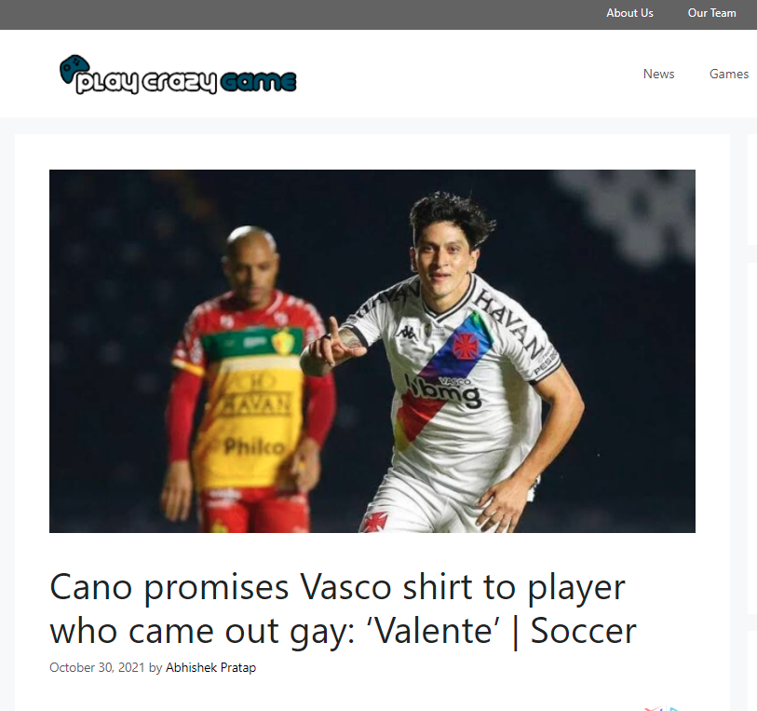Click the October 30, 2021 publish date
This screenshot has width=757, height=711.
(x=97, y=667)
